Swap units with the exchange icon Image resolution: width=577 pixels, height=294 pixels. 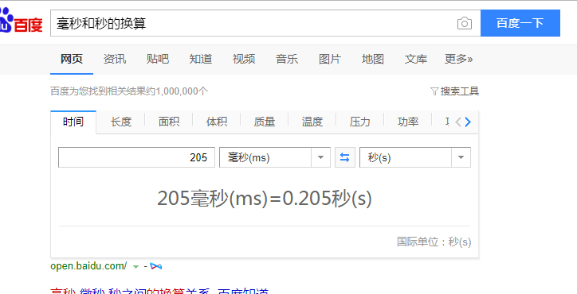pos(345,157)
